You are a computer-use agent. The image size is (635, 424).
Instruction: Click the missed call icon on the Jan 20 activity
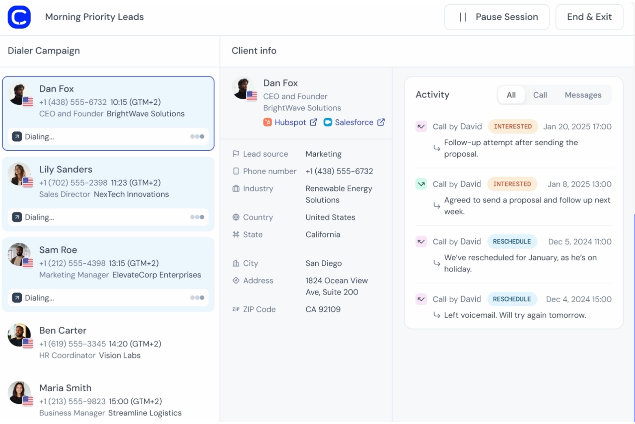421,126
